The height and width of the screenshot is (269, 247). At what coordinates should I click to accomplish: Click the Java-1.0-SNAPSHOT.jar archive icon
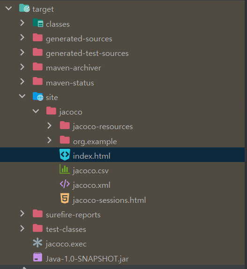click(37, 257)
